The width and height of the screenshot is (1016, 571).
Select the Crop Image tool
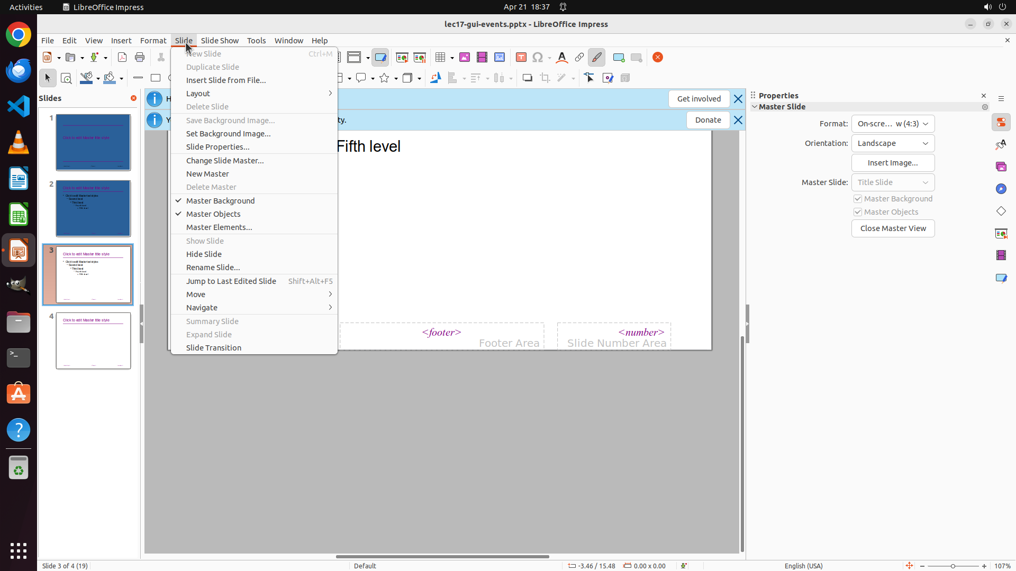click(x=545, y=78)
